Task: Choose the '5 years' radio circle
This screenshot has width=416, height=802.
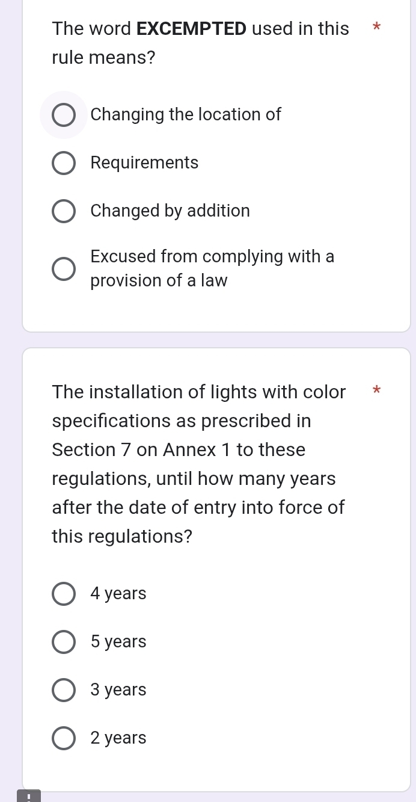Action: [64, 642]
